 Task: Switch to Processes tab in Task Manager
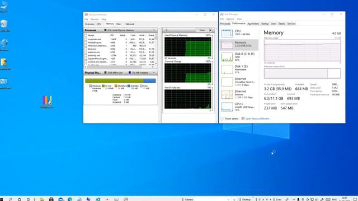(225, 23)
